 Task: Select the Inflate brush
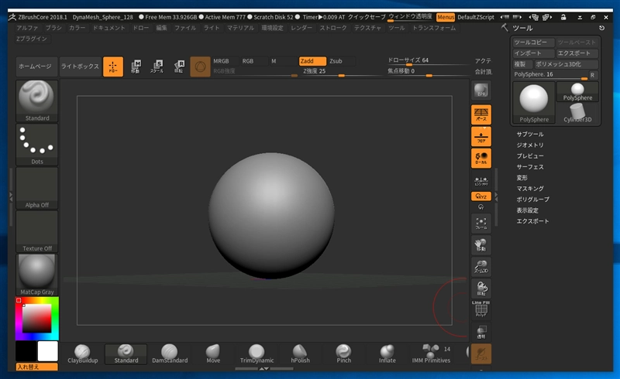(x=387, y=353)
